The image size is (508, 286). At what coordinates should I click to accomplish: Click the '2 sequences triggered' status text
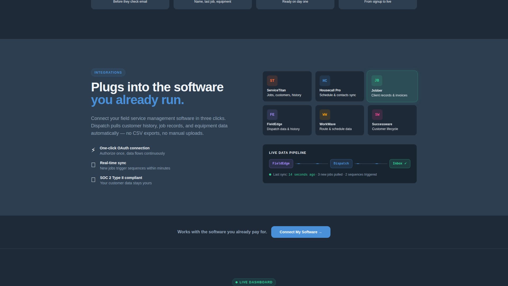tap(361, 175)
